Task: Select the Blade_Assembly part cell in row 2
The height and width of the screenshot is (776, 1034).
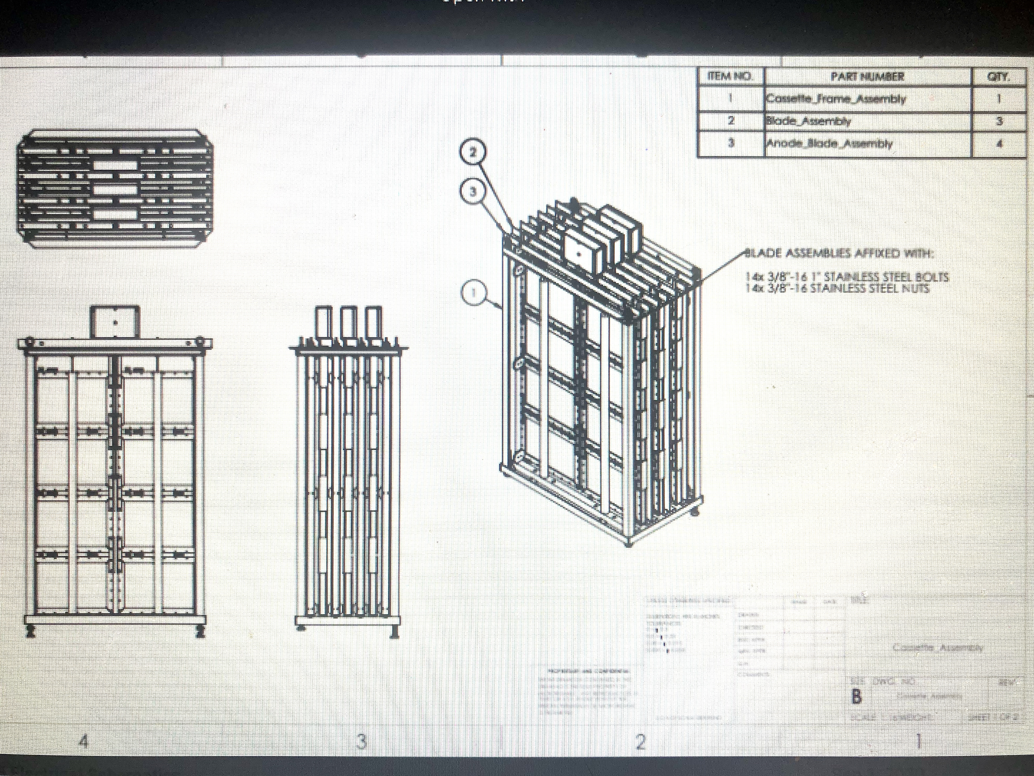Action: pos(868,121)
